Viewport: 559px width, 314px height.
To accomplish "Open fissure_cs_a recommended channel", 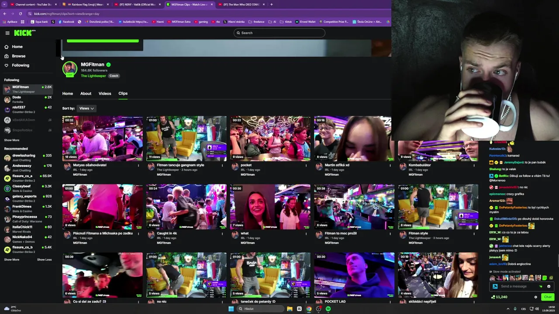I will tap(28, 178).
